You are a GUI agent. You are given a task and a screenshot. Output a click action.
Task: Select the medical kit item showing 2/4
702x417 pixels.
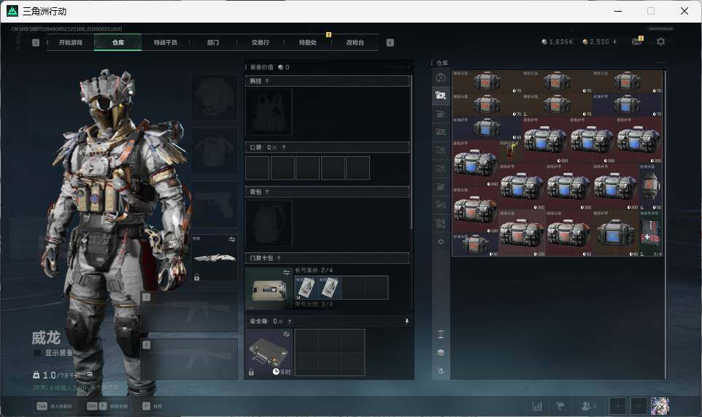click(x=650, y=233)
